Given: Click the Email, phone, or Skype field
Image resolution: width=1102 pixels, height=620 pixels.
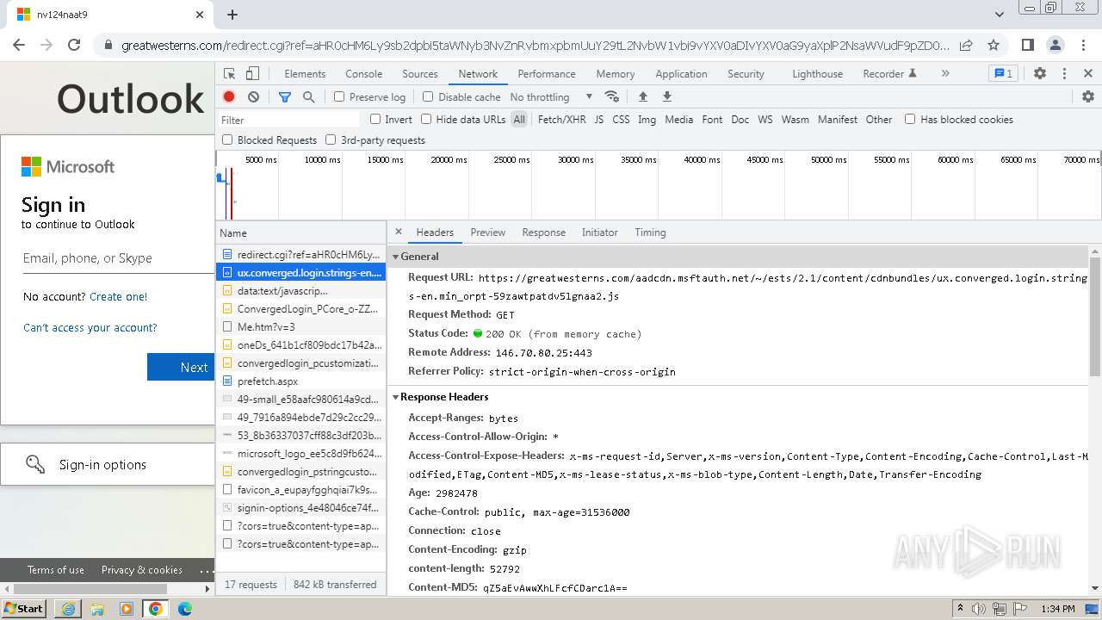Looking at the screenshot, I should point(117,258).
